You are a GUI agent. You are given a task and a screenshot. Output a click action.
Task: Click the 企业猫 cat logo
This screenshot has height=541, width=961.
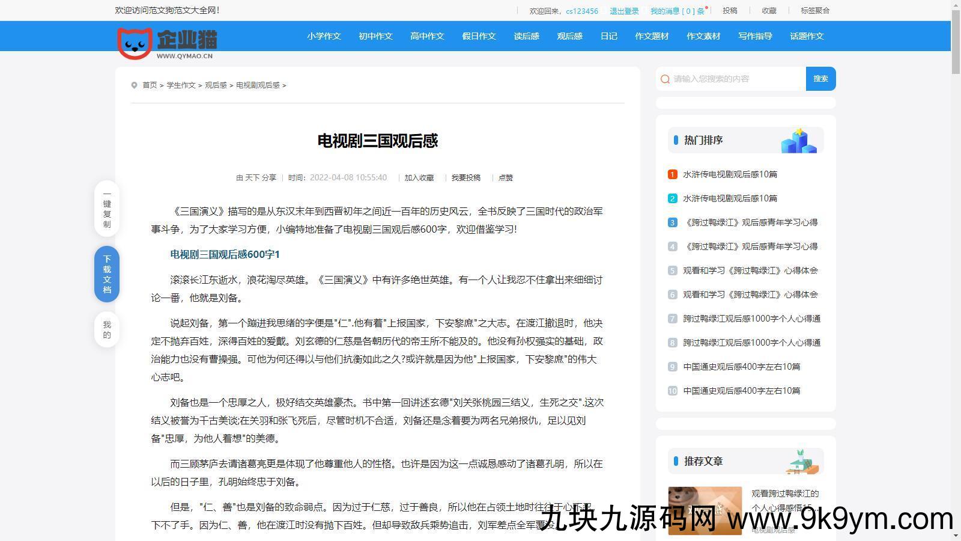(x=166, y=43)
